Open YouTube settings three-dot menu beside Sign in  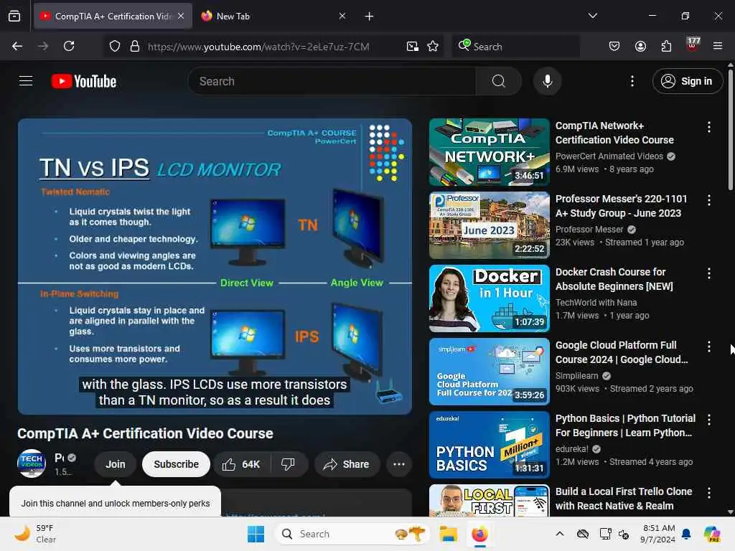[632, 81]
